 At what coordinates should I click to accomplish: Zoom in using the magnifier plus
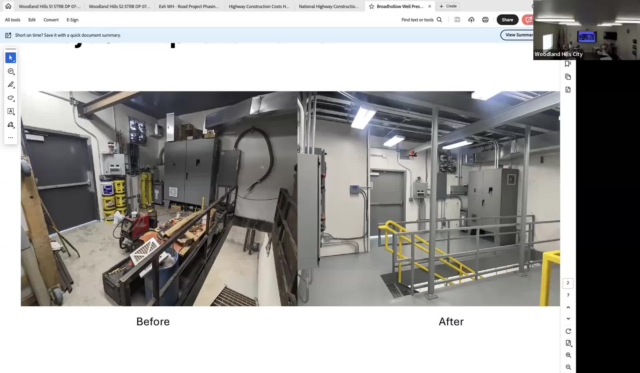click(x=568, y=355)
